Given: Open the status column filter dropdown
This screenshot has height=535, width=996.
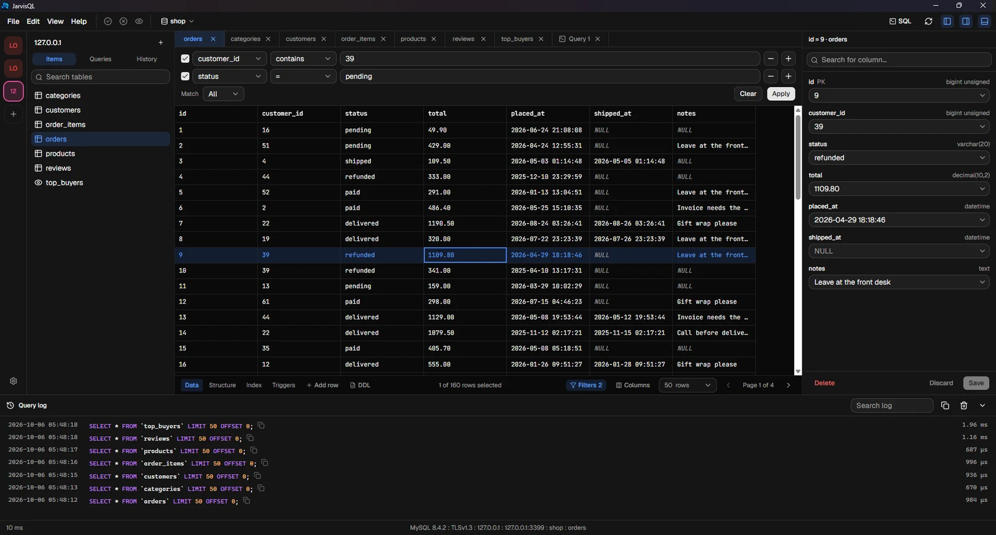Looking at the screenshot, I should pos(229,76).
